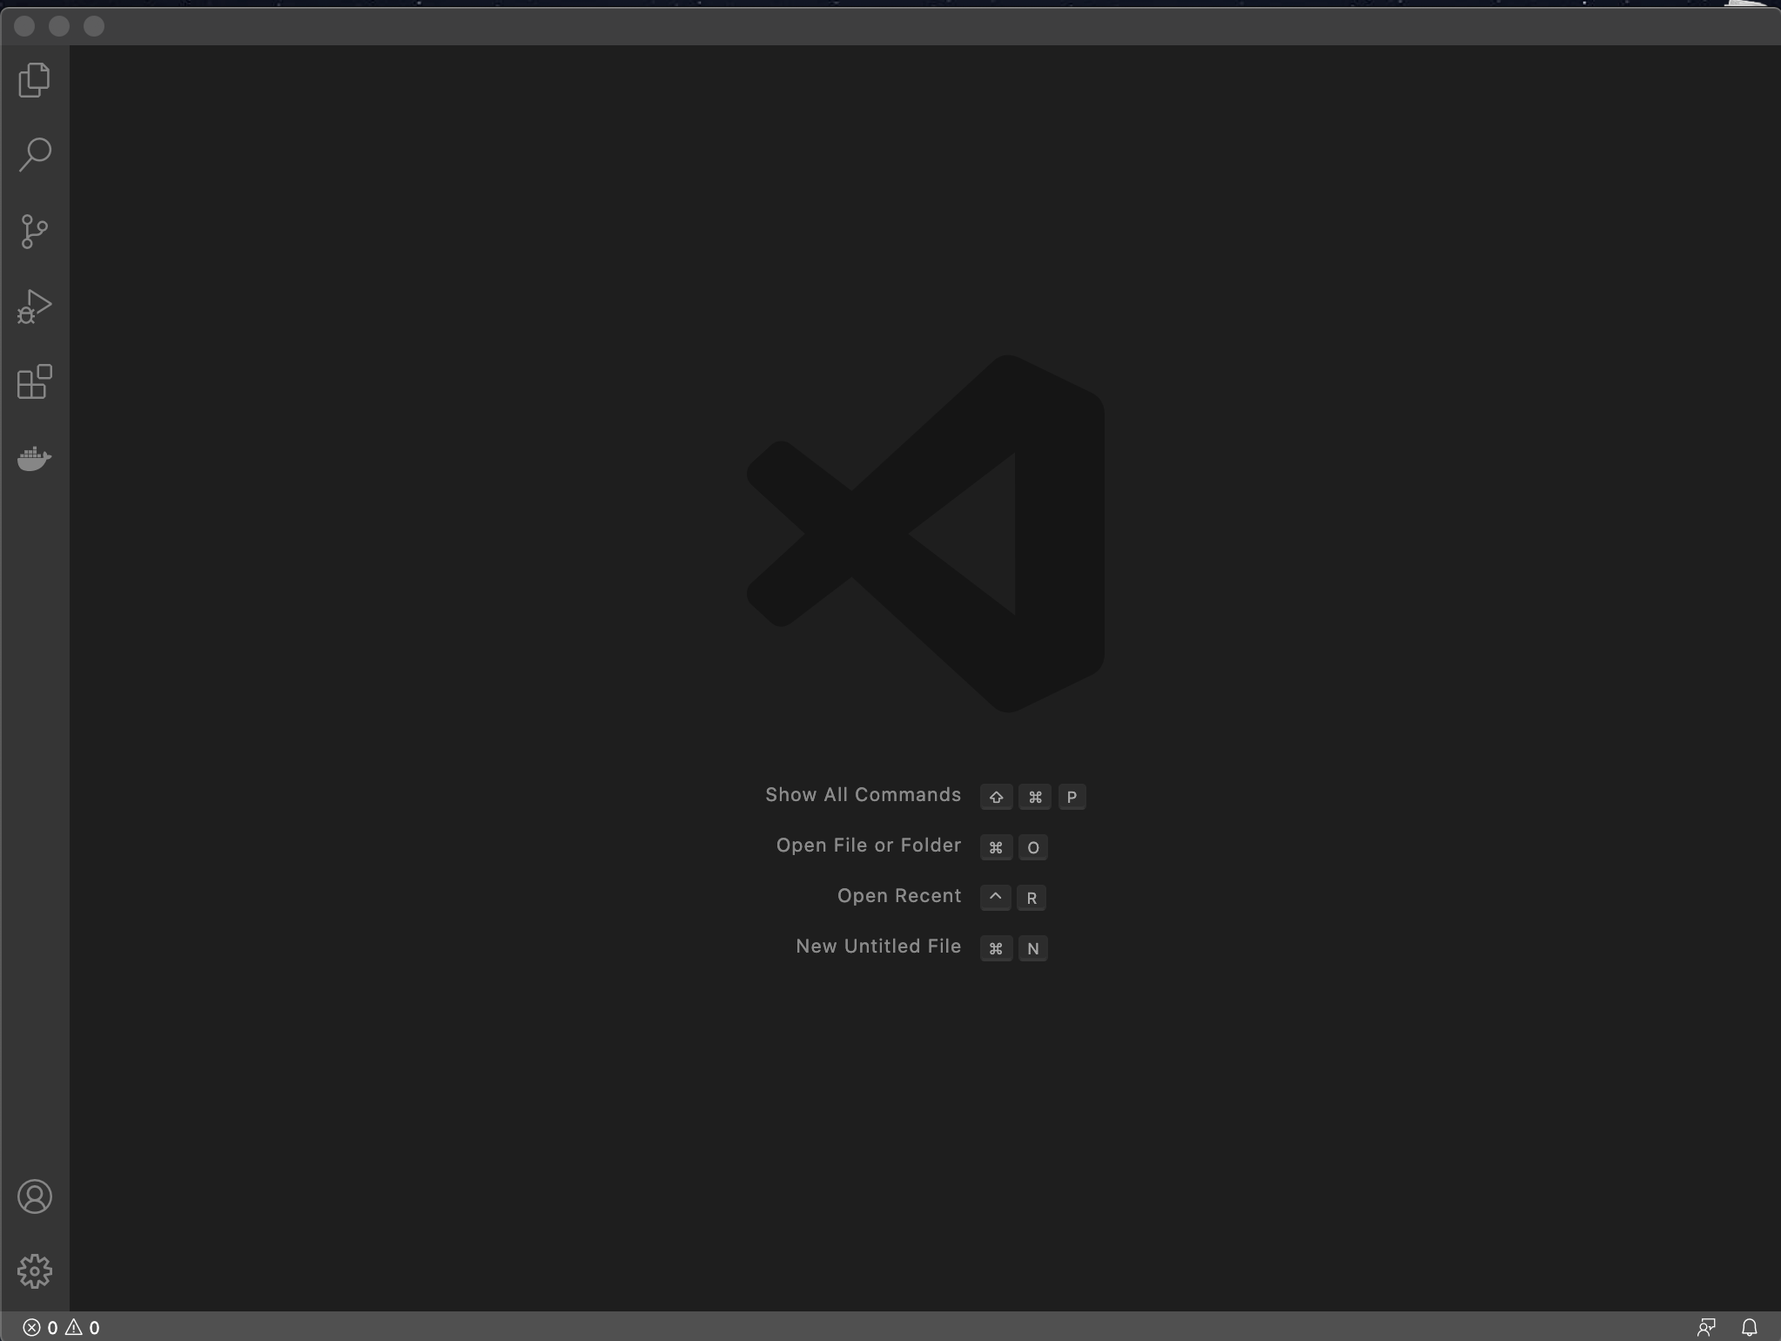Open the Source Control view
The height and width of the screenshot is (1341, 1781).
(35, 231)
